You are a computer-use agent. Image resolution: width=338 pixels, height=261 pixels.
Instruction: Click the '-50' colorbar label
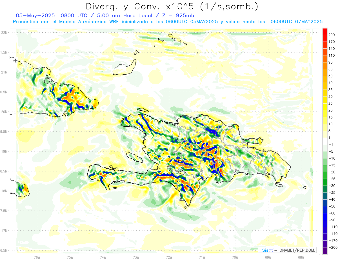coord(332,207)
